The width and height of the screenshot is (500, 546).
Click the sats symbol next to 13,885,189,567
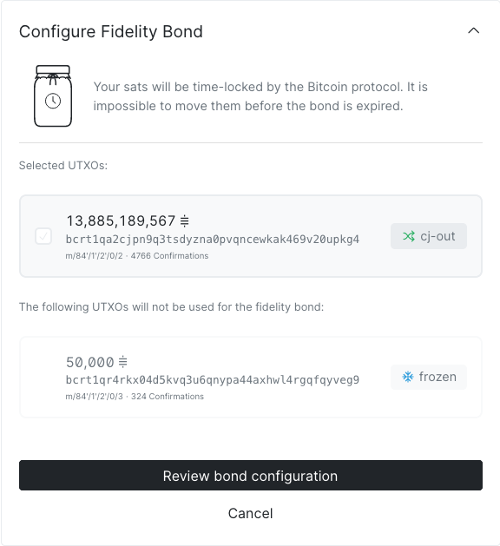185,220
